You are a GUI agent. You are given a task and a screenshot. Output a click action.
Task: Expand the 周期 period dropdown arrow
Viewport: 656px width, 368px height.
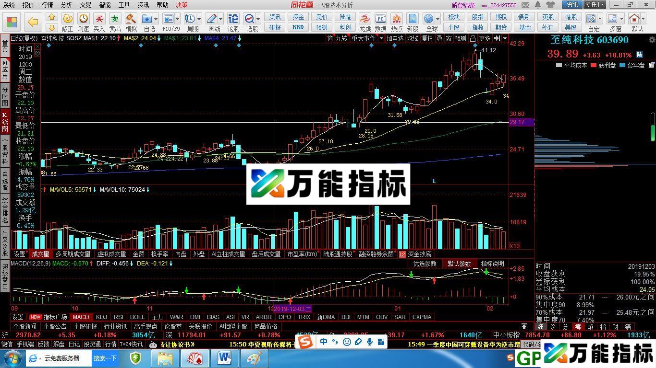[199, 18]
